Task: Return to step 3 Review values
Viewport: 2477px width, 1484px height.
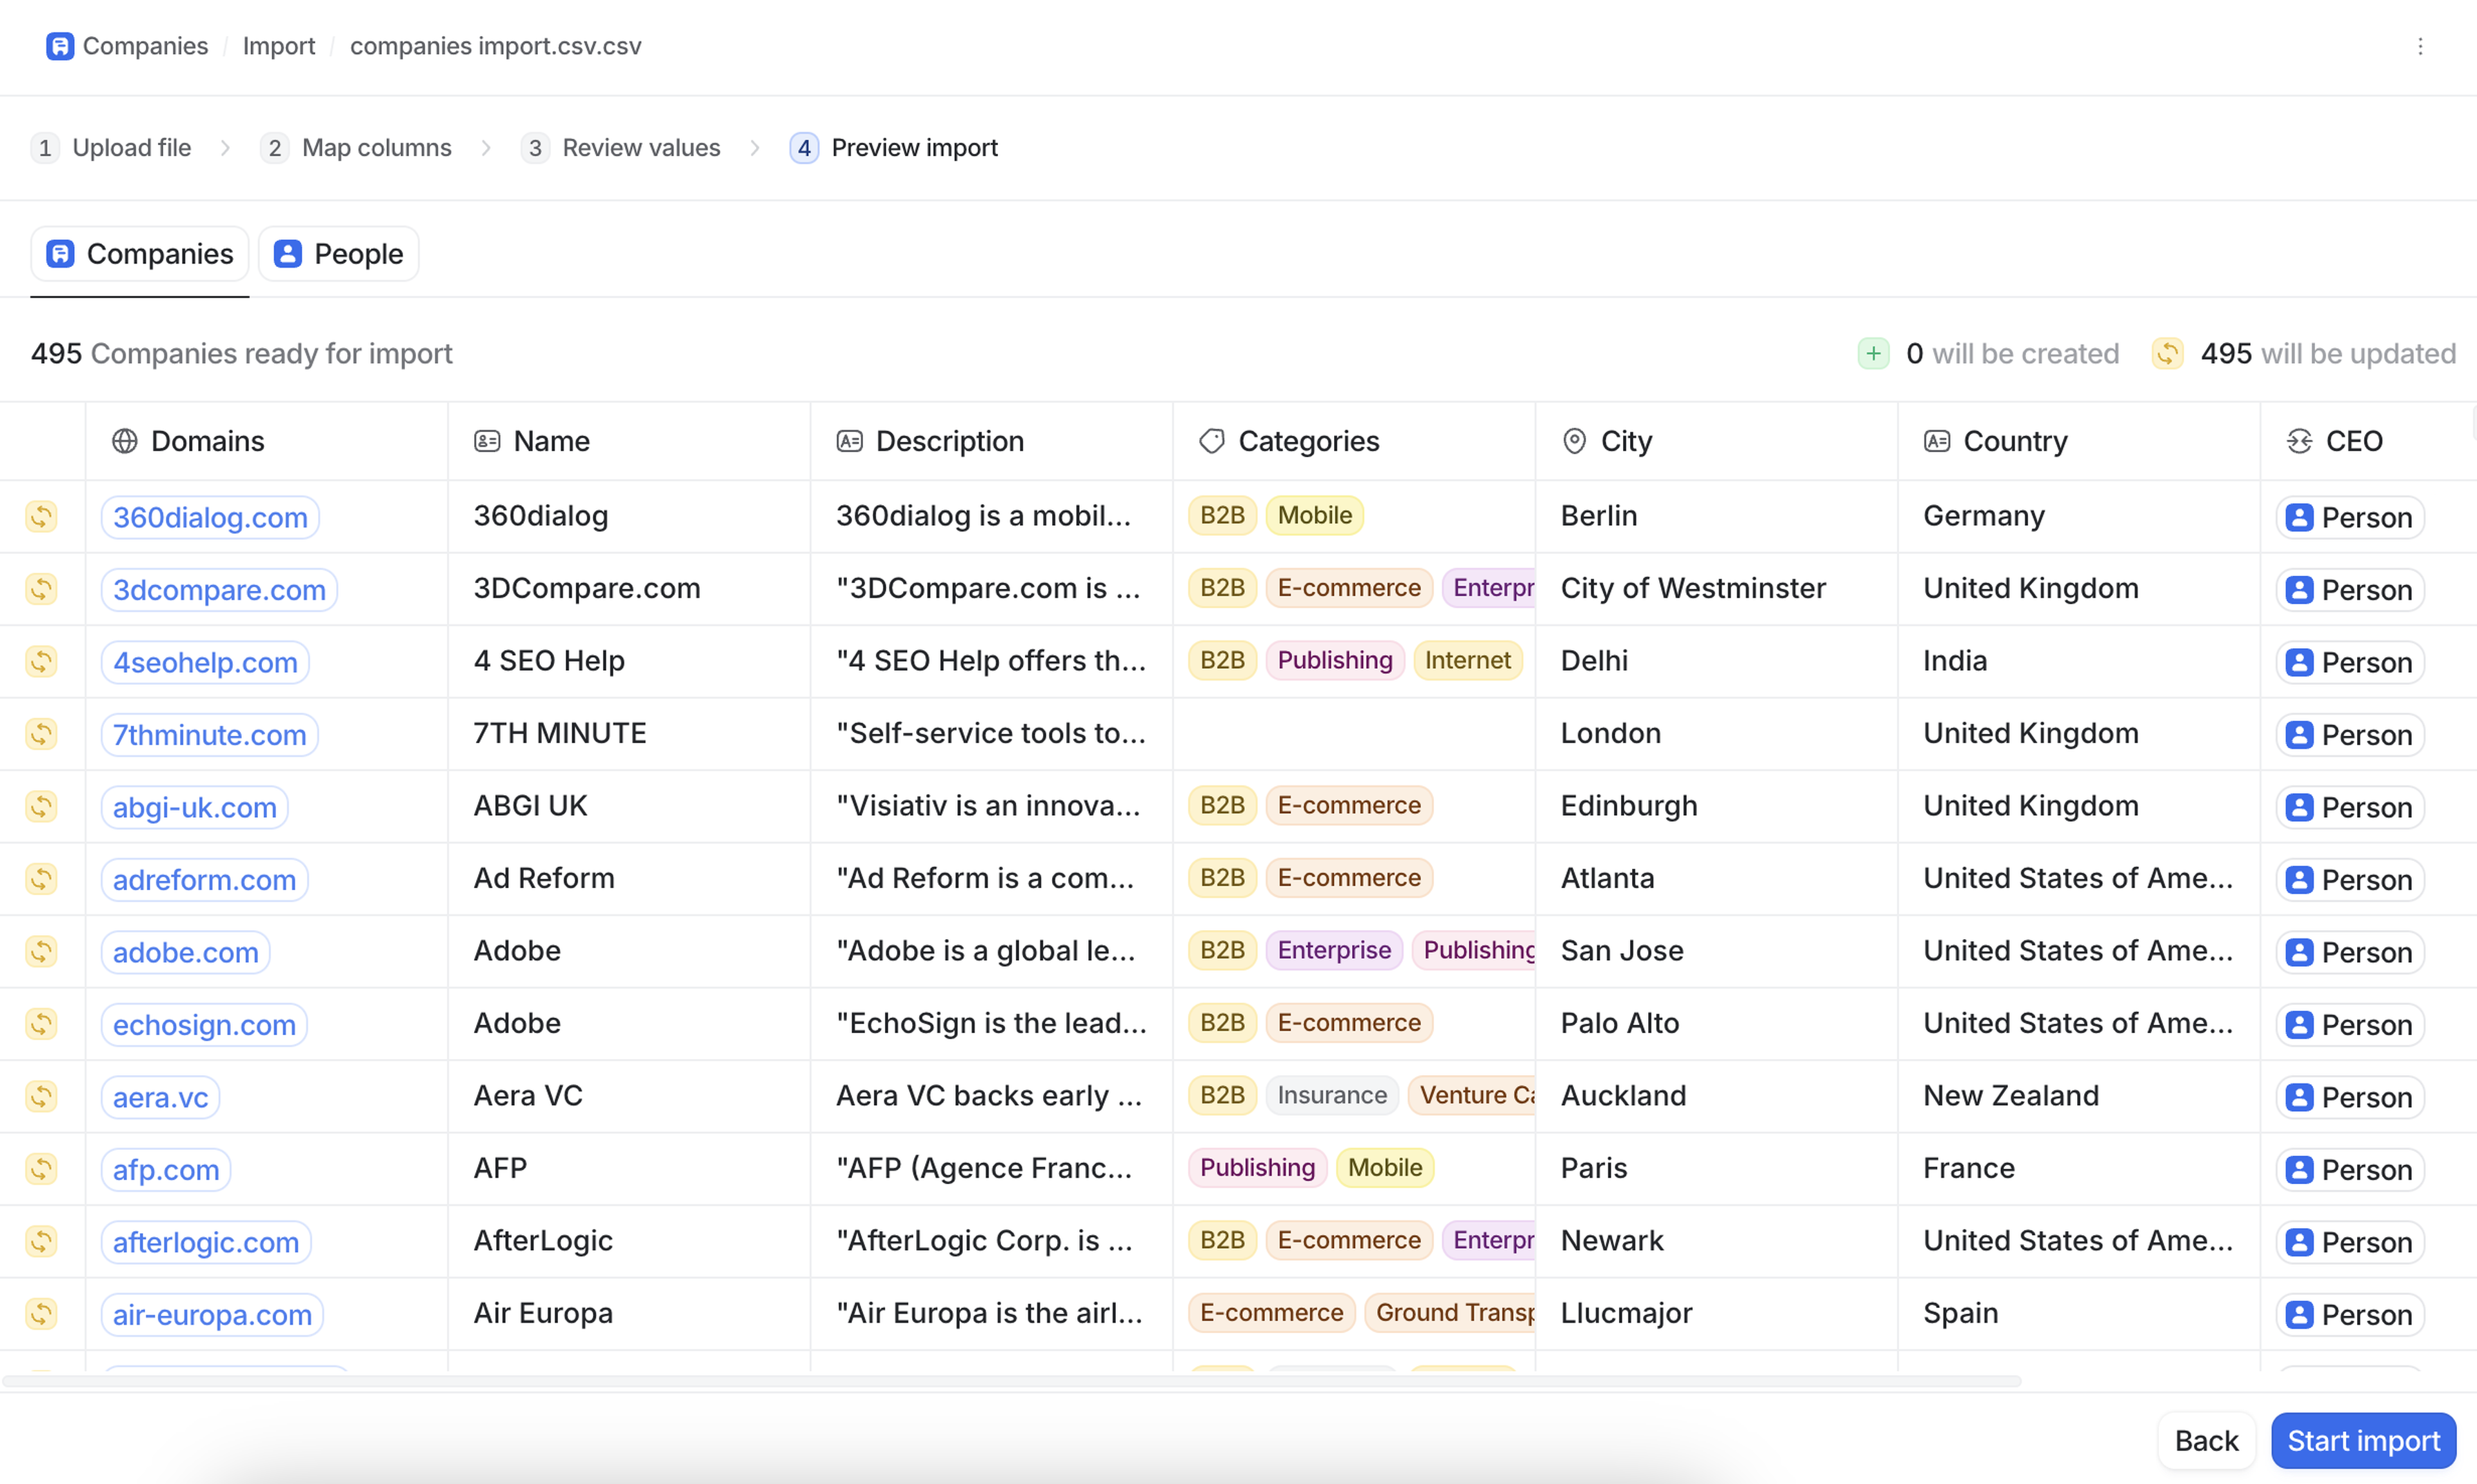Action: [621, 148]
